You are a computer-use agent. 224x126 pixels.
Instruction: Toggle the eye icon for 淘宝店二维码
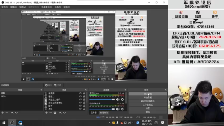point(80,99)
